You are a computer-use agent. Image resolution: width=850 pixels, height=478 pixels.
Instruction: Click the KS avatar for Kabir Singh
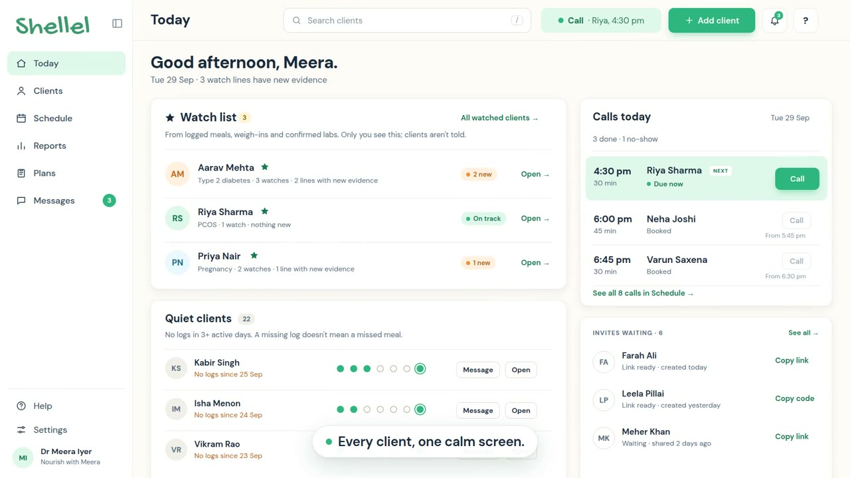coord(176,368)
